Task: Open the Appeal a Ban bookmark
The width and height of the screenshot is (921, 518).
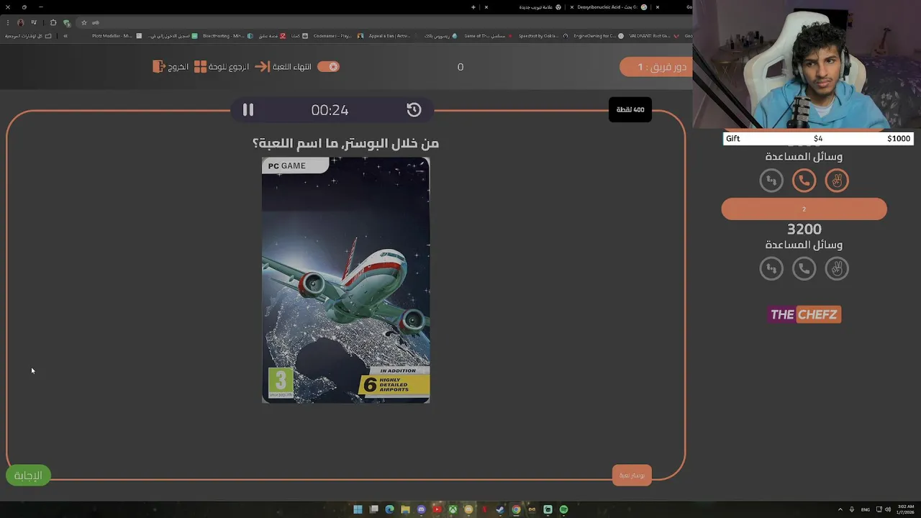Action: pyautogui.click(x=394, y=36)
